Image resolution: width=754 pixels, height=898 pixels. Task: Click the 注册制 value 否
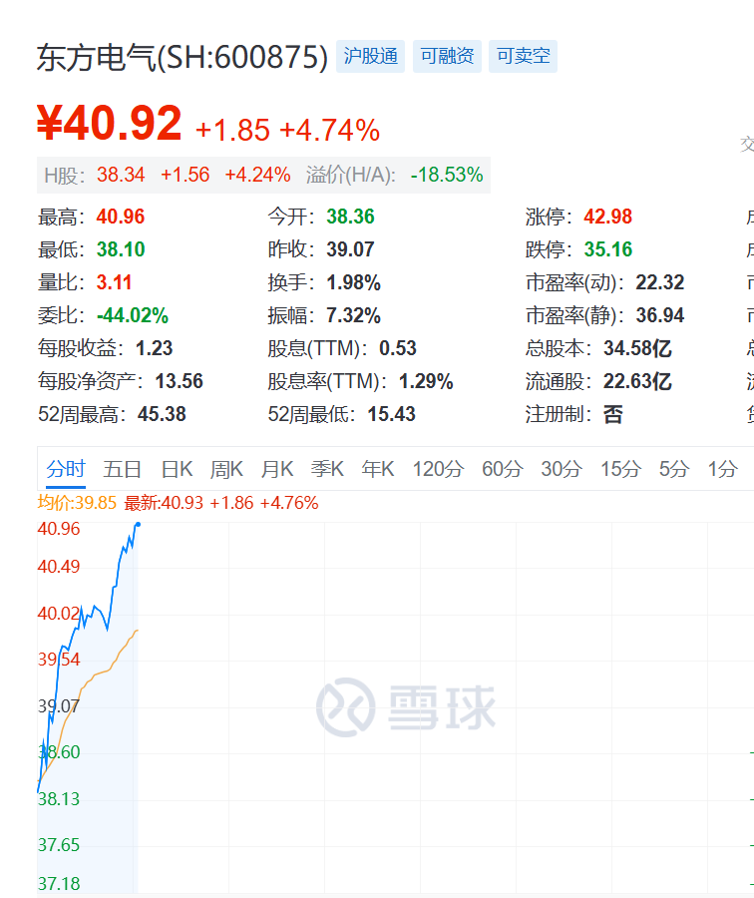click(612, 414)
